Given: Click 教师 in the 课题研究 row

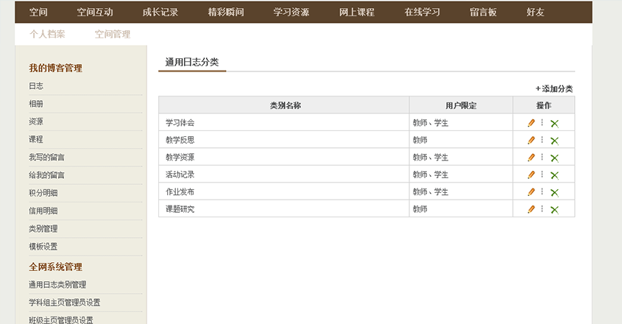Looking at the screenshot, I should tap(420, 209).
